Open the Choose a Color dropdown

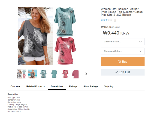tap(123, 51)
